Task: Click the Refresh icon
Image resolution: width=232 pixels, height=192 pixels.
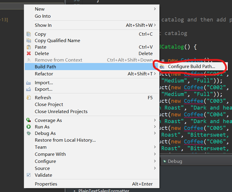Action: click(x=29, y=97)
